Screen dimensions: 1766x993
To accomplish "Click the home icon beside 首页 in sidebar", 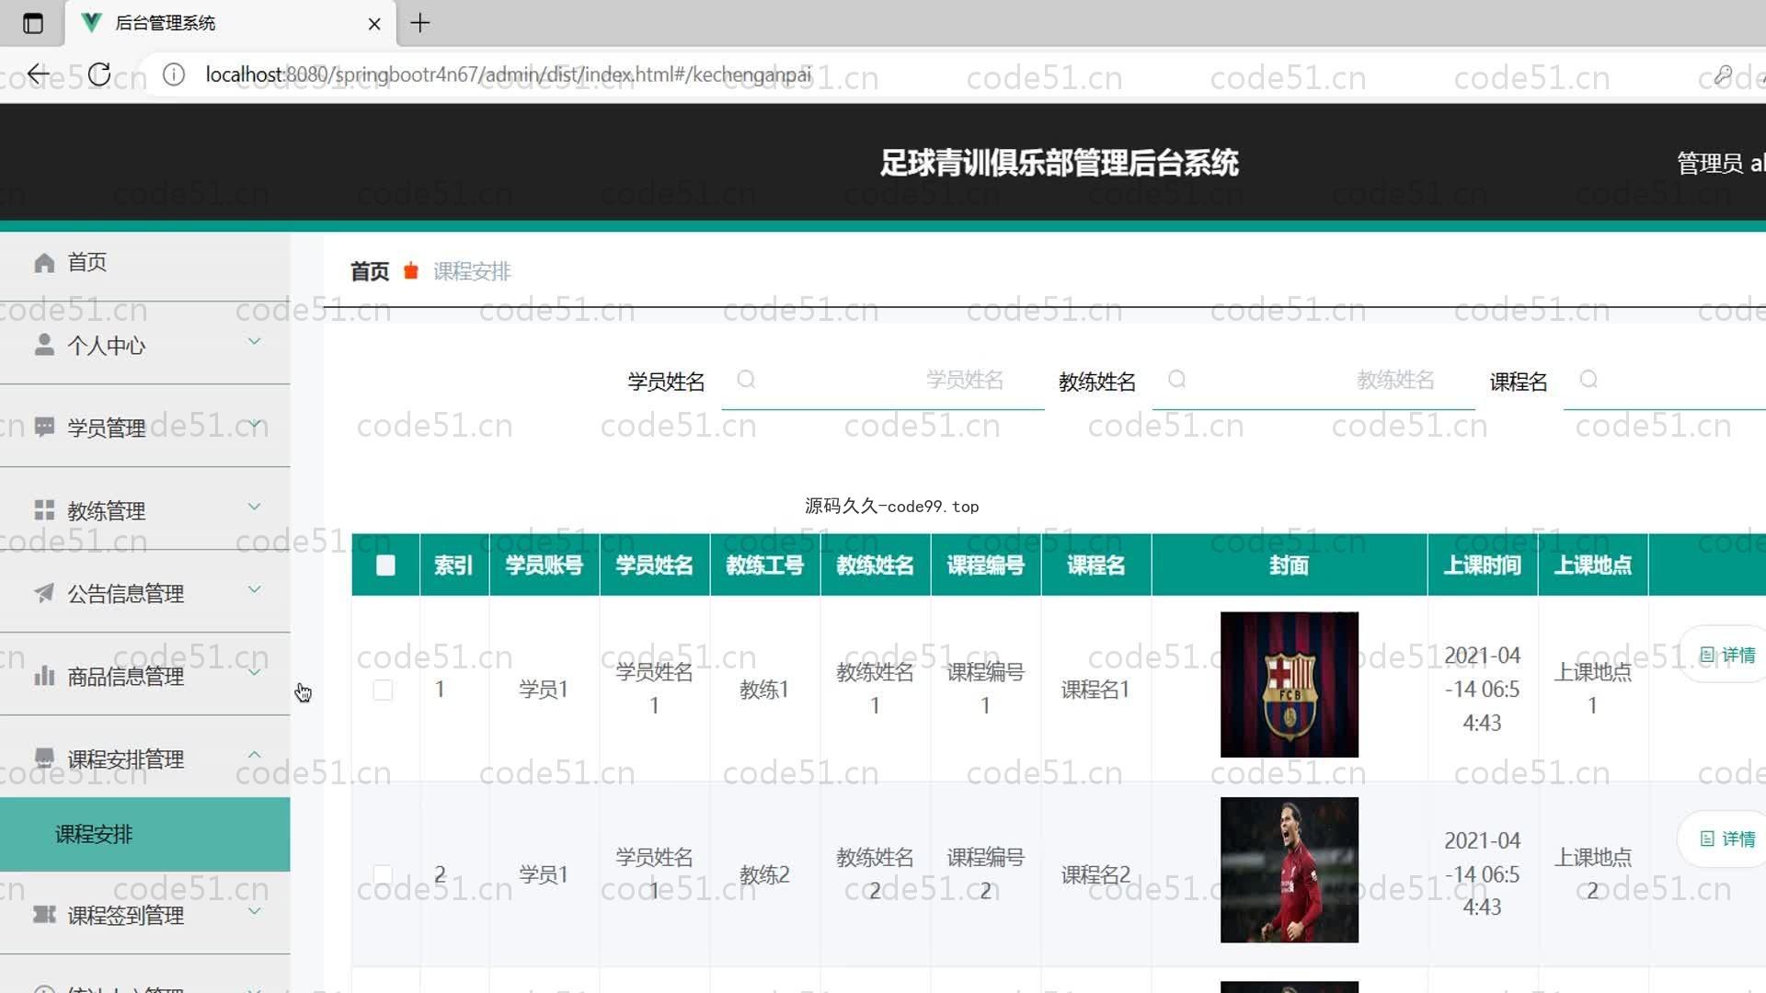I will coord(44,263).
